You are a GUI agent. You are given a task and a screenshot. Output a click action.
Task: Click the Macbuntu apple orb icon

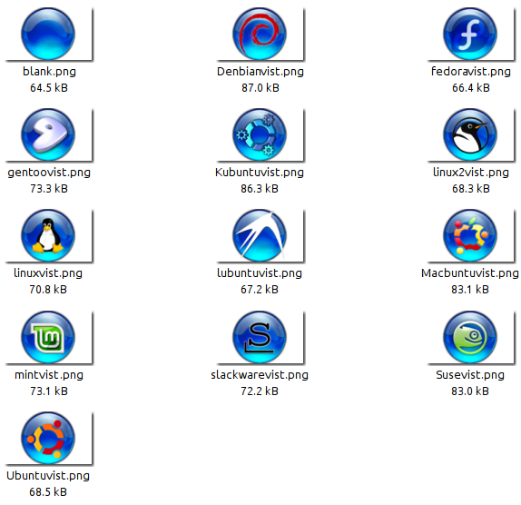(470, 235)
